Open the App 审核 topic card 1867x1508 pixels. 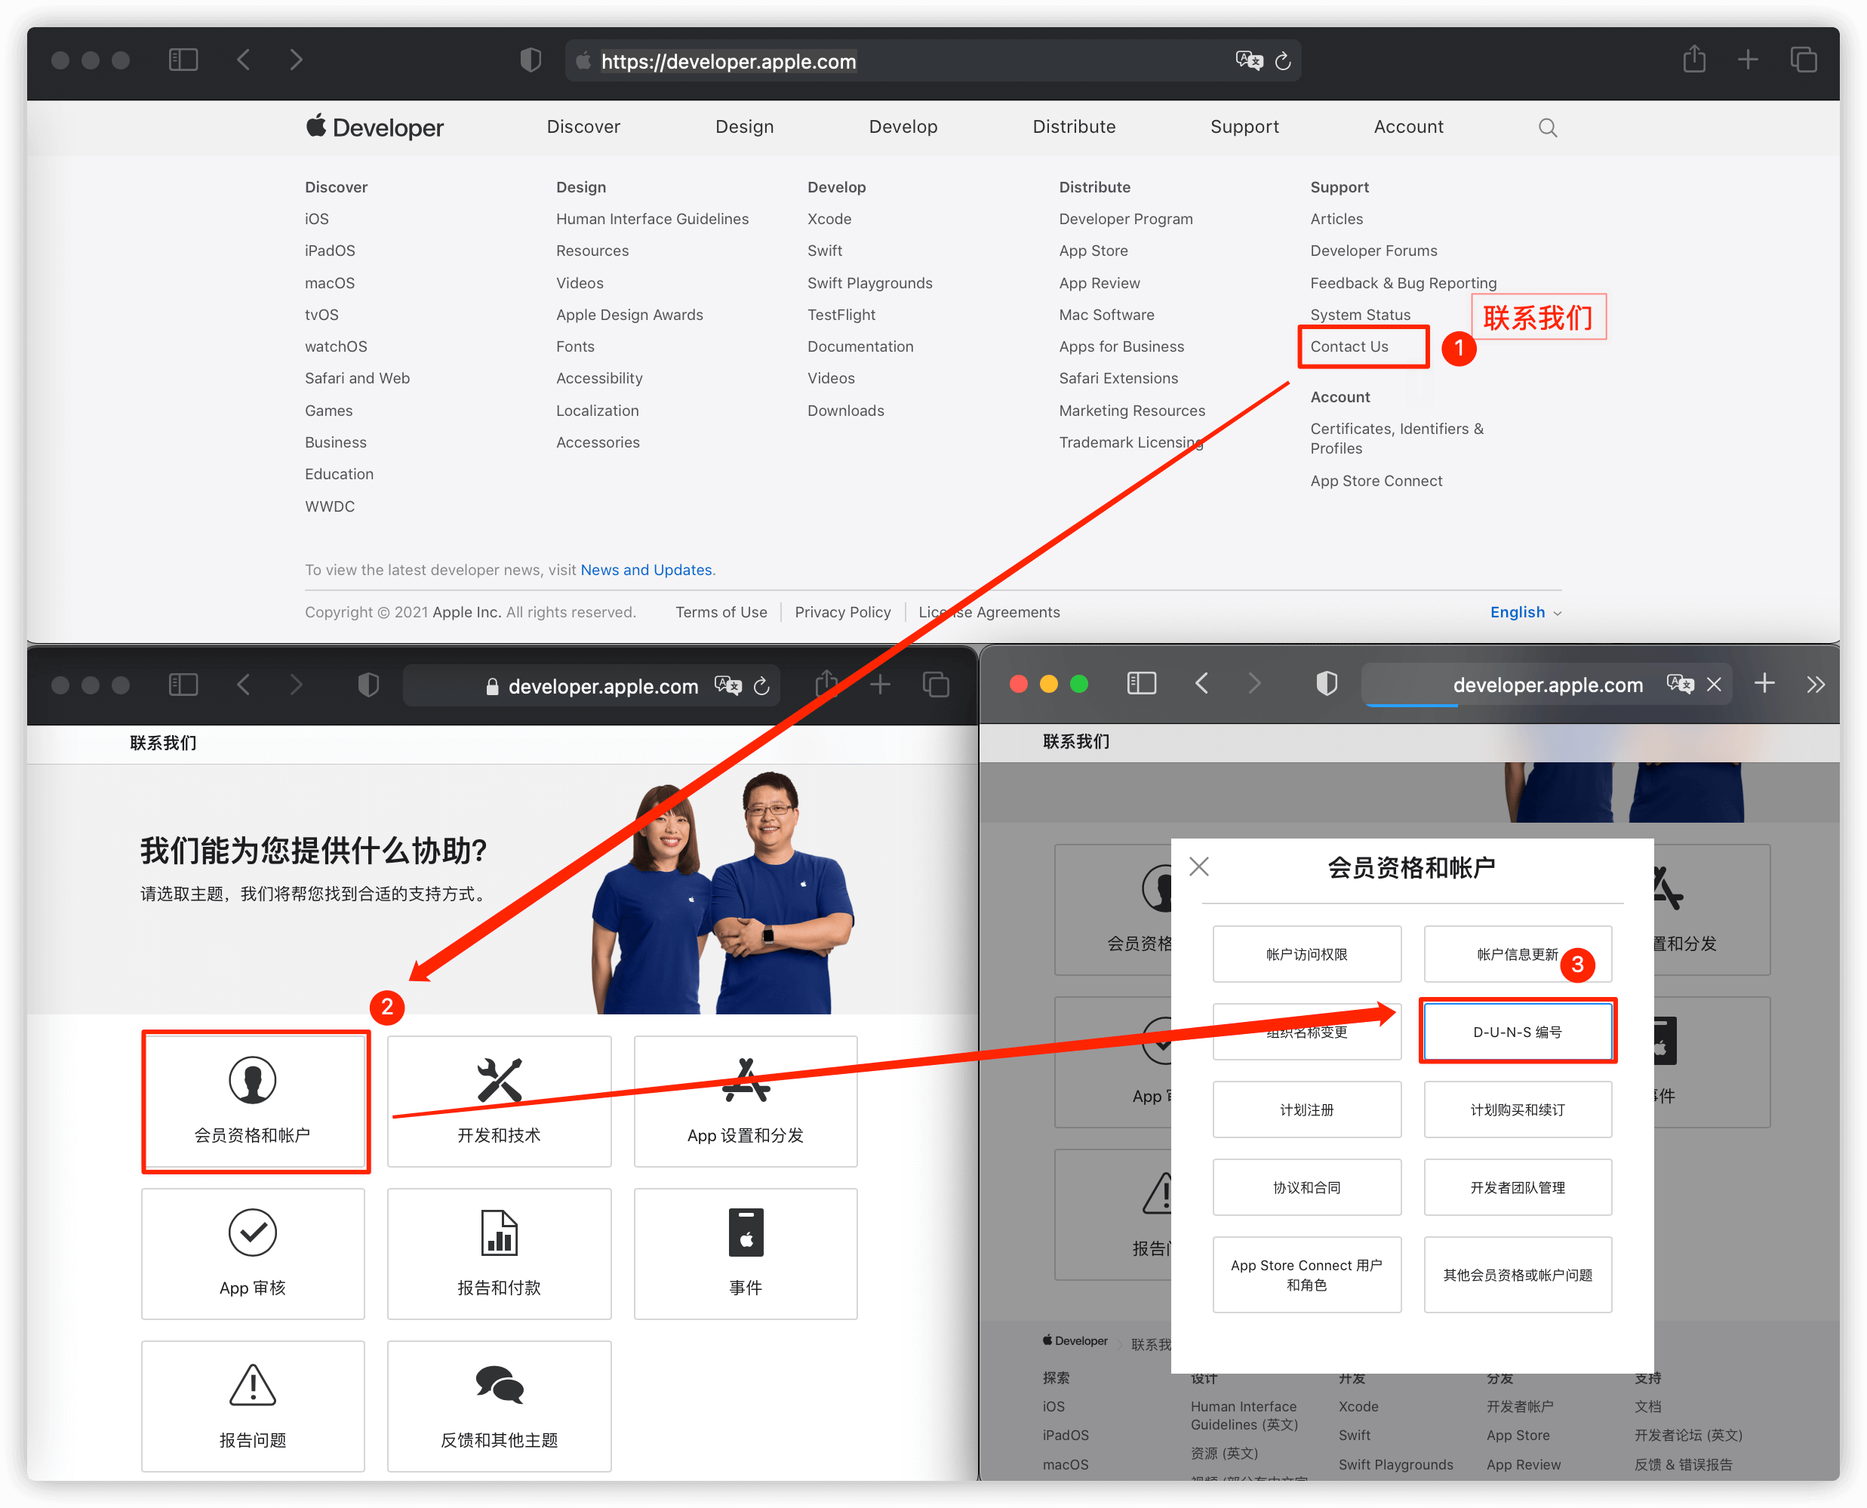coord(253,1254)
